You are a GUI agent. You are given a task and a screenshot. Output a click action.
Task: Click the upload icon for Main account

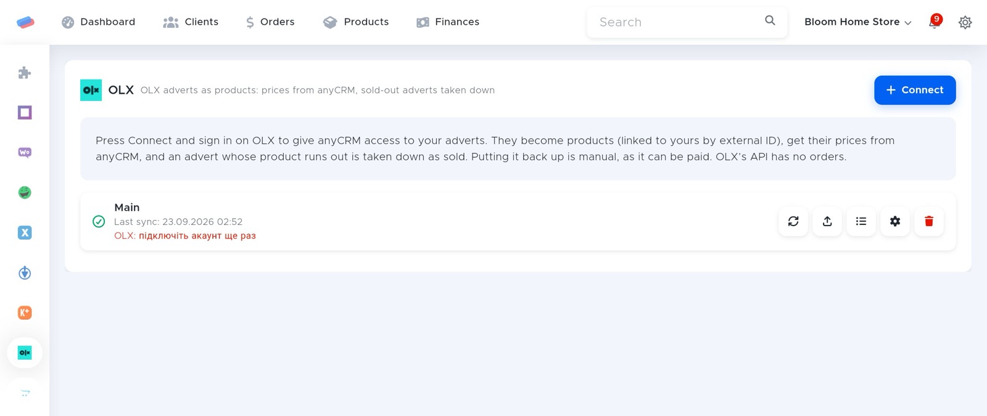[827, 221]
